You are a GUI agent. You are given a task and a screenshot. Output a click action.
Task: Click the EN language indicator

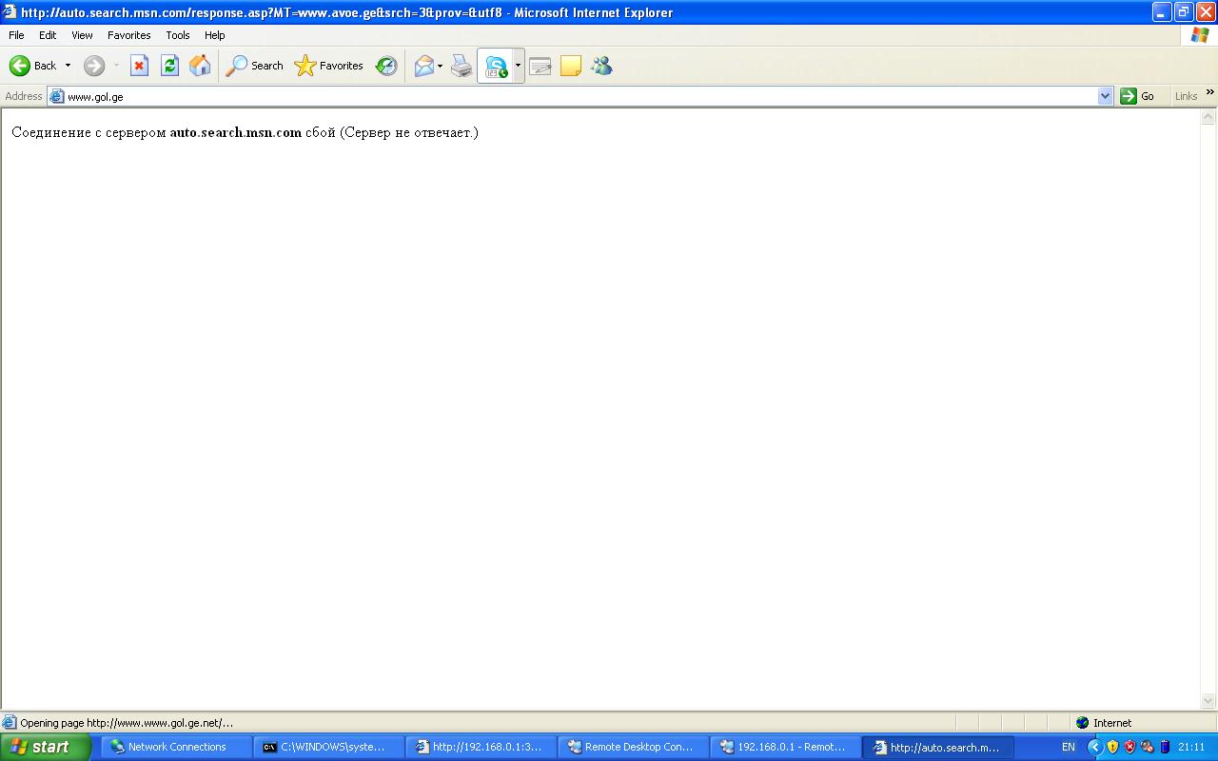pyautogui.click(x=1069, y=747)
